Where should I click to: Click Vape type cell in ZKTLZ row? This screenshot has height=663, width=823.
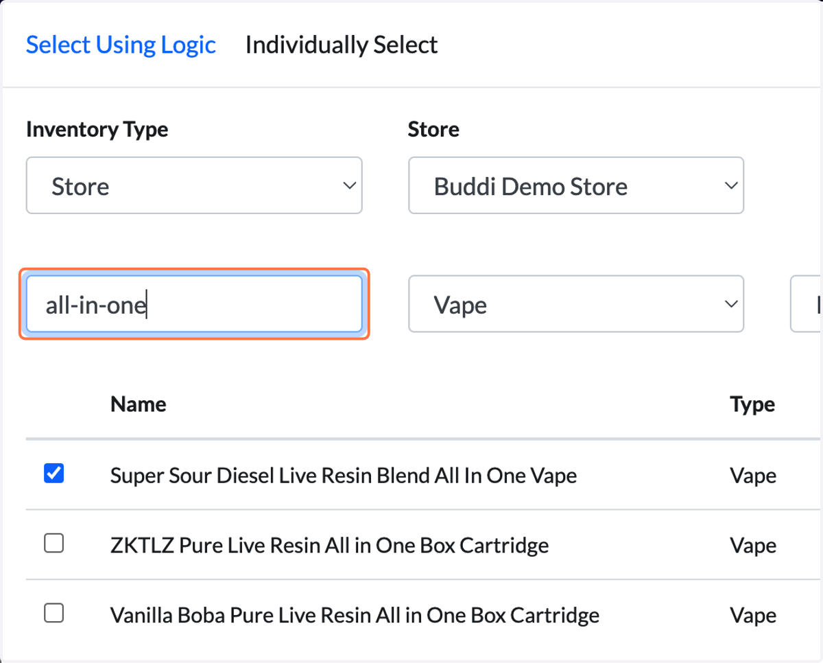pos(753,546)
